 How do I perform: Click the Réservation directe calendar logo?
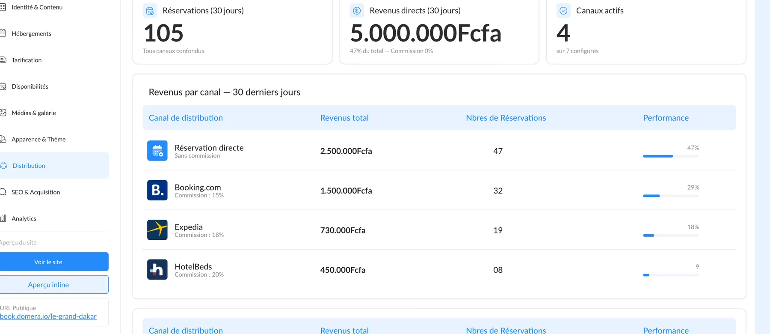(157, 151)
